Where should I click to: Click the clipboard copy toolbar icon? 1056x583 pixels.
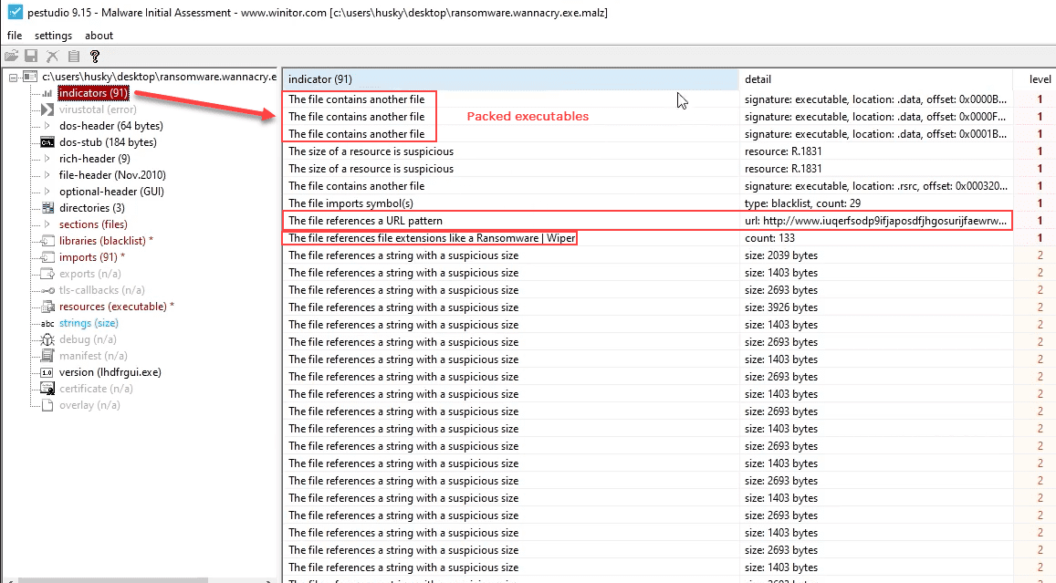[73, 57]
